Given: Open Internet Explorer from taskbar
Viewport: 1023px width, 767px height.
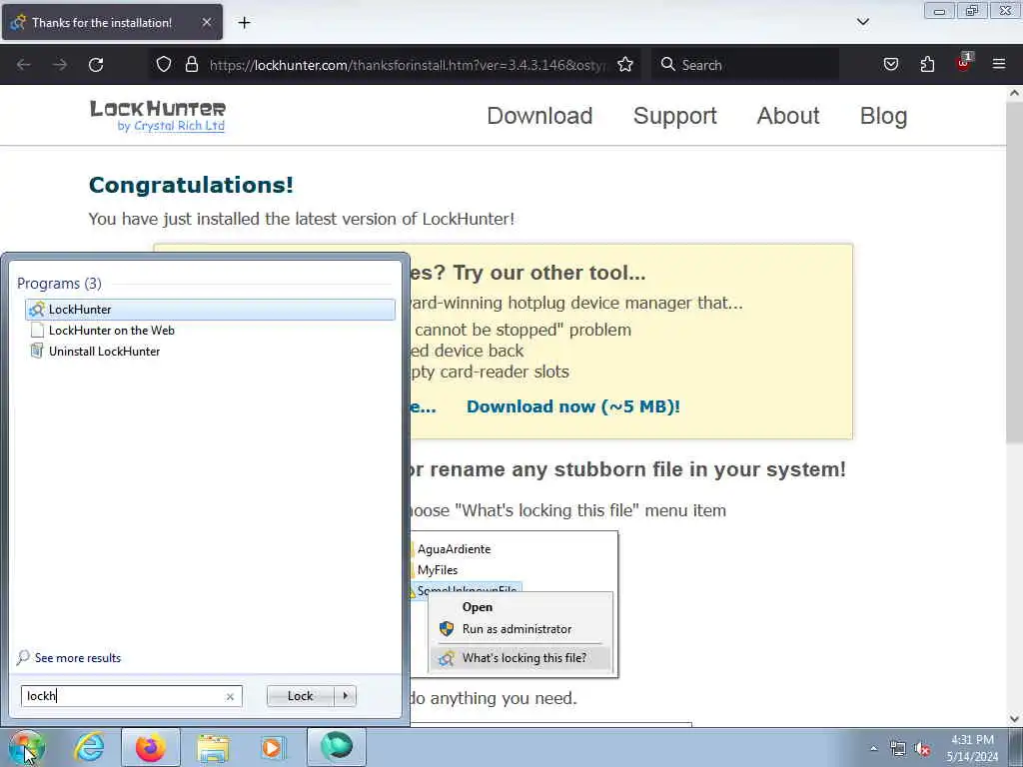Looking at the screenshot, I should click(89, 747).
